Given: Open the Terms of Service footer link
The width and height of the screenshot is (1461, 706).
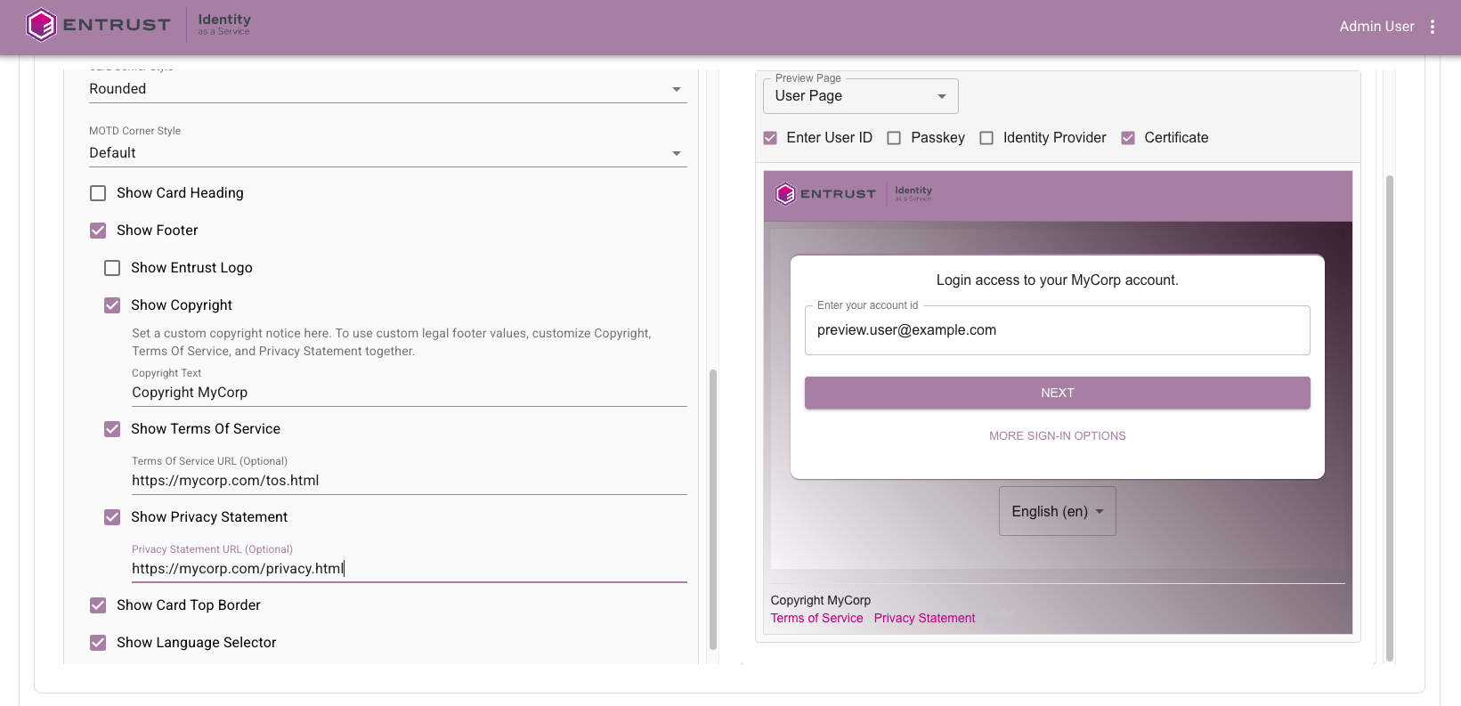Looking at the screenshot, I should [x=816, y=618].
